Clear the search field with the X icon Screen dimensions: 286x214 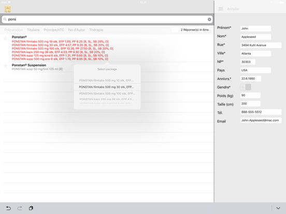pos(209,19)
